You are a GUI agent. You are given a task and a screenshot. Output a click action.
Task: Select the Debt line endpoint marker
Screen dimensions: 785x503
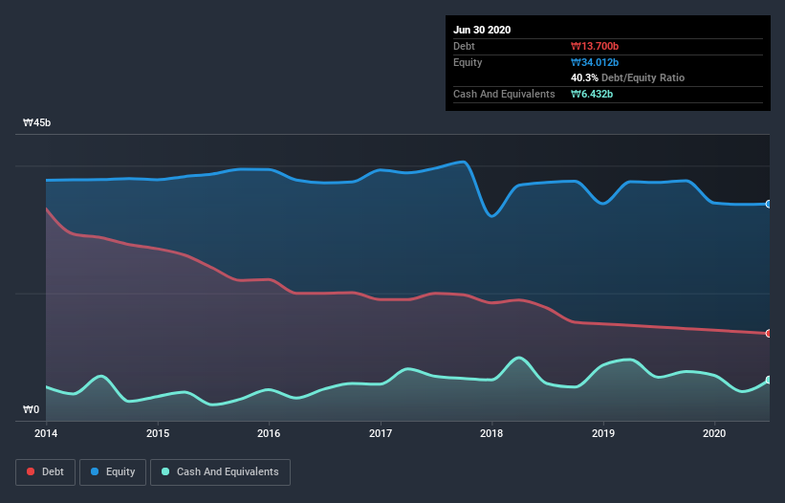pos(769,334)
